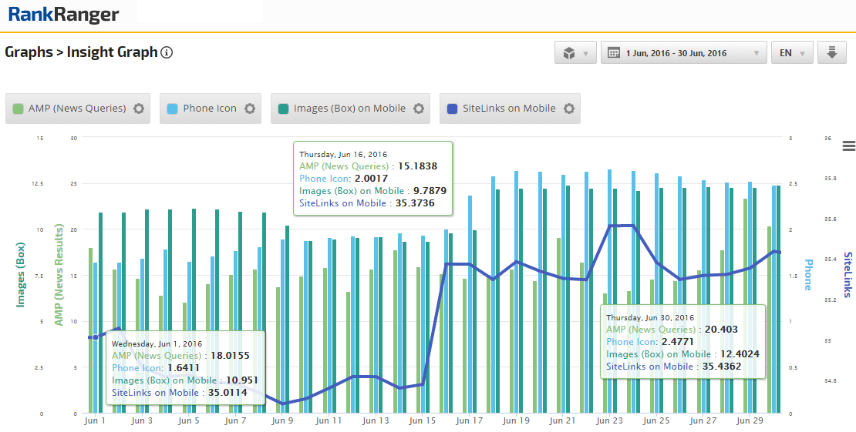Open settings gear for AMP (News Queries)
Image resolution: width=856 pixels, height=432 pixels.
pyautogui.click(x=139, y=109)
